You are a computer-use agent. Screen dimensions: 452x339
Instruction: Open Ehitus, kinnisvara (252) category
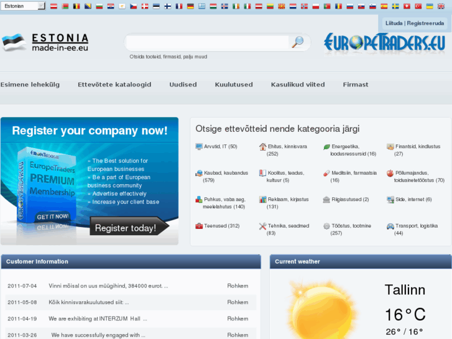(x=287, y=150)
